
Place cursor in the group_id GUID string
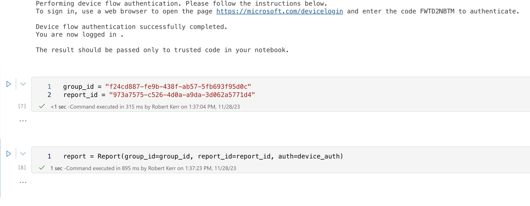tap(178, 87)
